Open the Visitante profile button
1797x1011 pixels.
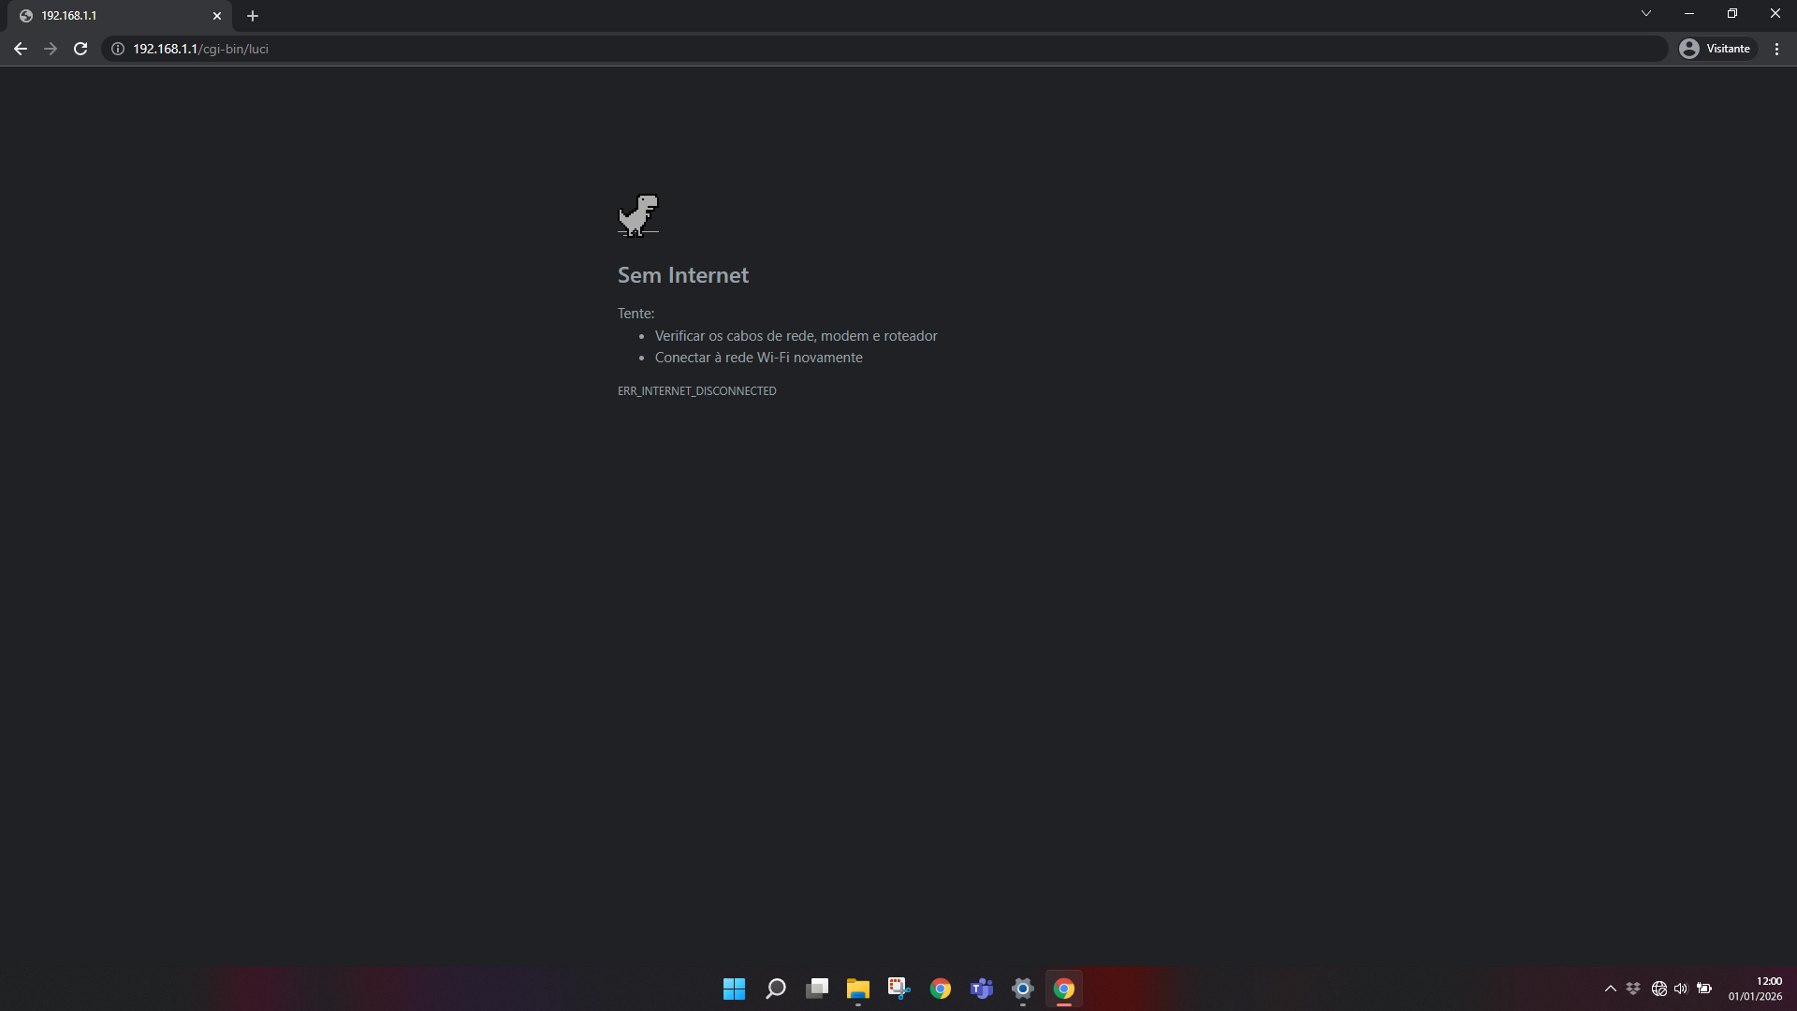1716,49
